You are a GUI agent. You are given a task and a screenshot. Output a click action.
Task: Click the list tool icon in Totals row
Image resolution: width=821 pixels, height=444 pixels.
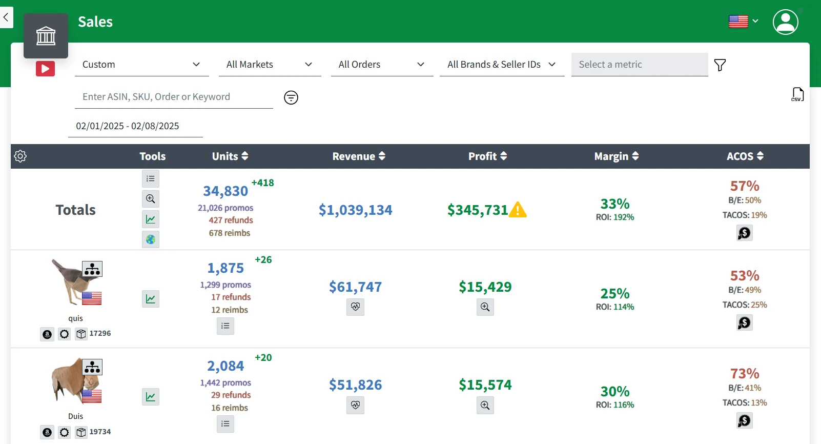(x=151, y=178)
